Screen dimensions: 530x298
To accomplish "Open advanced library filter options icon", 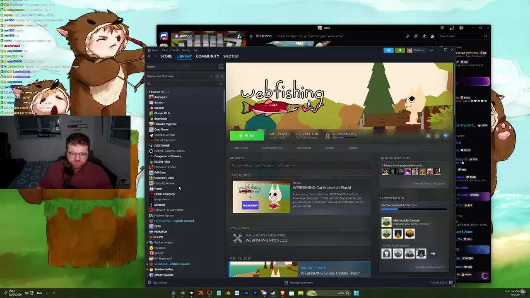I will 221,84.
